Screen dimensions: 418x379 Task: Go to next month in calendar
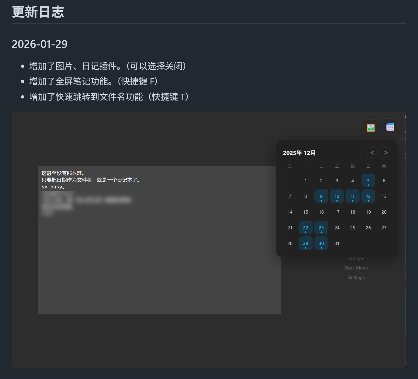(x=386, y=153)
